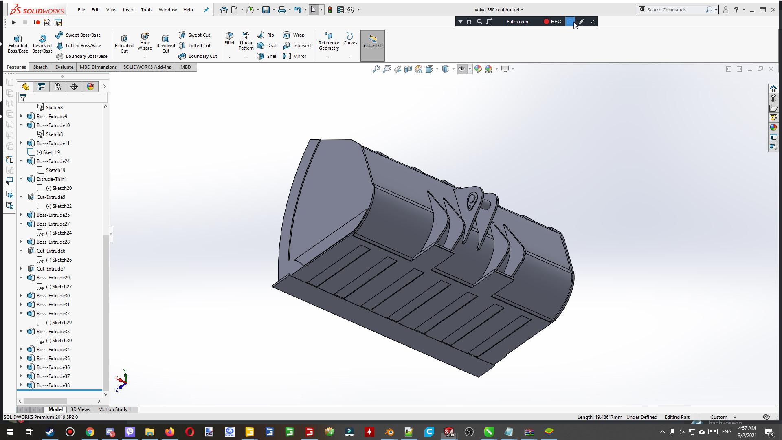Viewport: 782px width, 440px height.
Task: Switch to the Evaluate tab
Action: (x=64, y=67)
